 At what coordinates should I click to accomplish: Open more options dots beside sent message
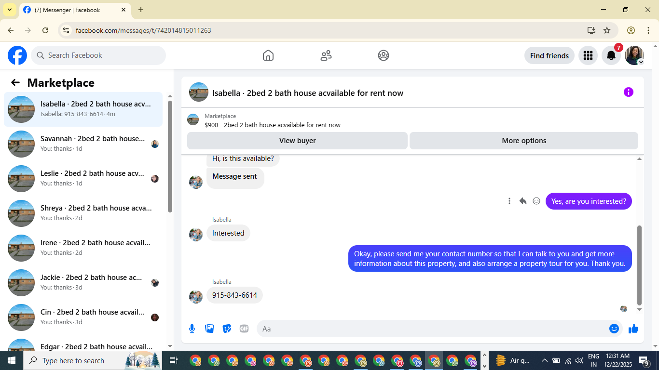click(x=509, y=201)
